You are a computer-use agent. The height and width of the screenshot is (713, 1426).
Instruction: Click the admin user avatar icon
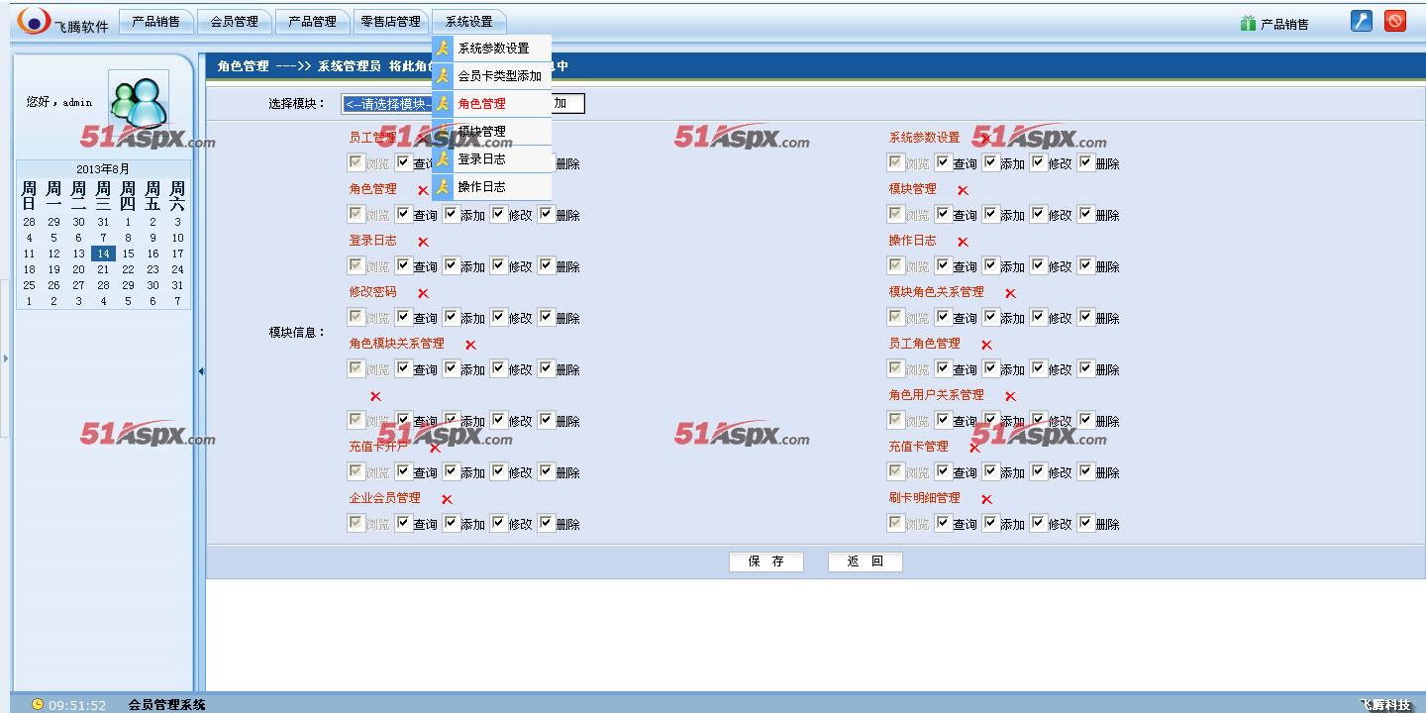138,101
